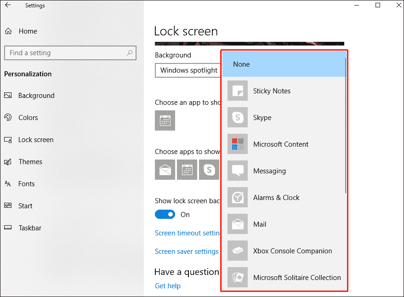Select None in the app list
Image resolution: width=404 pixels, height=297 pixels.
[284, 64]
